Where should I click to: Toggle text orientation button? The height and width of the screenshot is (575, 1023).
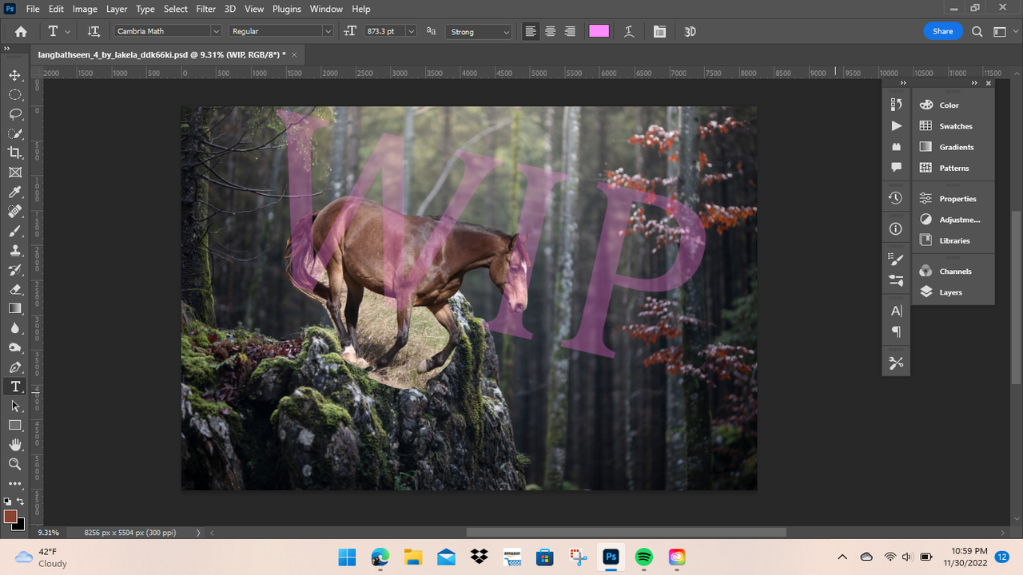coord(94,31)
